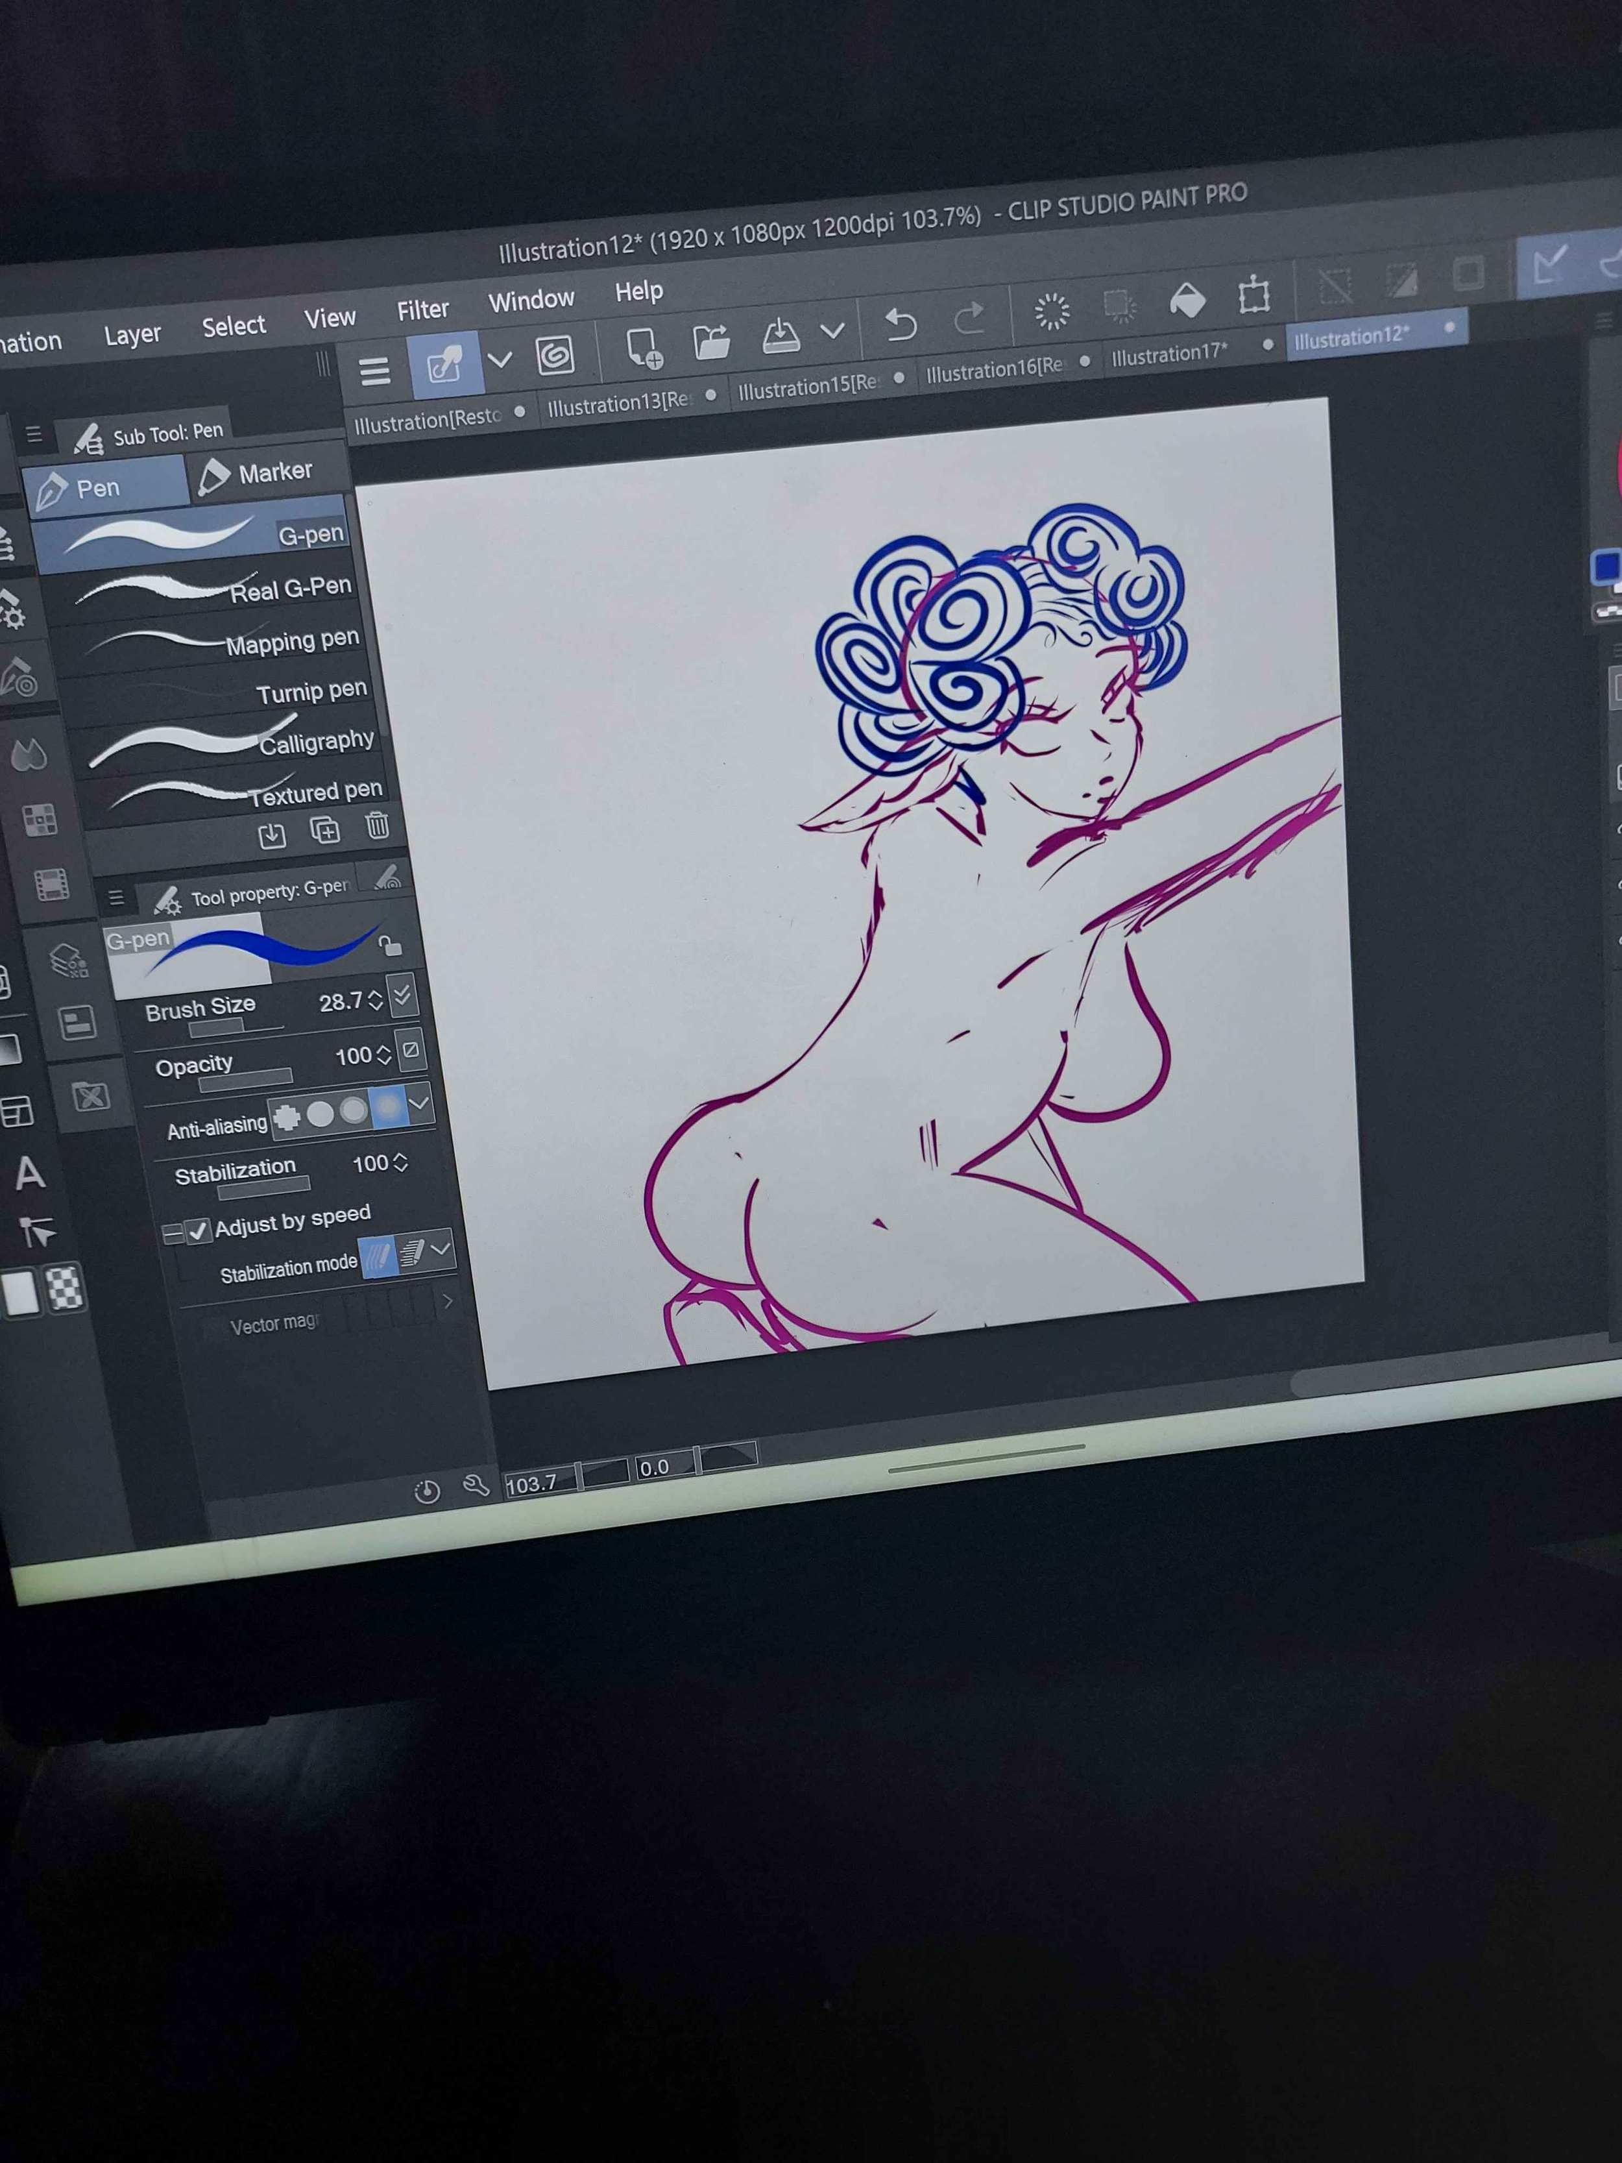Open dropdown arrow beside save icon
Screen dimensions: 1622x2163
pyautogui.click(x=832, y=330)
